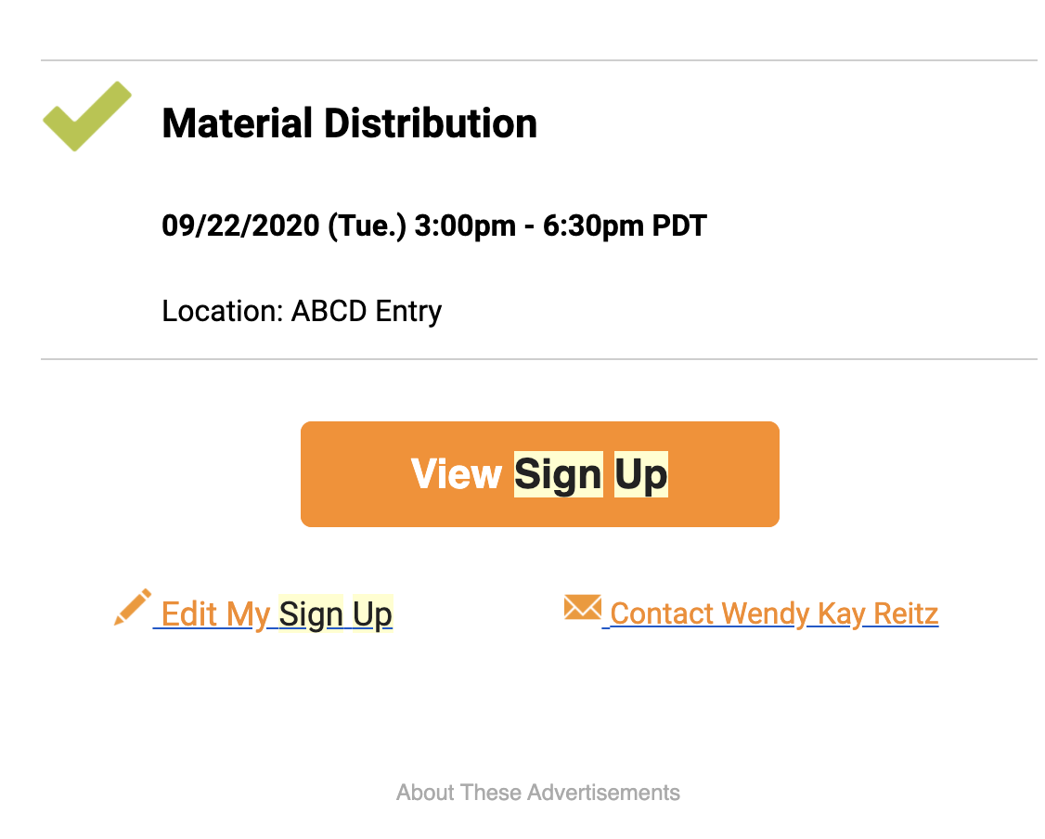The width and height of the screenshot is (1045, 839).
Task: Open the View Sign Up button
Action: pos(540,474)
